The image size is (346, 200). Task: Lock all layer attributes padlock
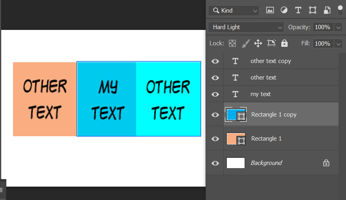(x=284, y=43)
